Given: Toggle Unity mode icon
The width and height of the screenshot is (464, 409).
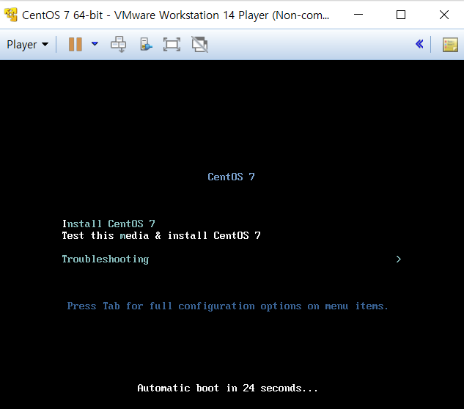Looking at the screenshot, I should click(200, 45).
